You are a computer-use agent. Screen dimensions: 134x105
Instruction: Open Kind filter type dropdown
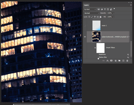(90, 9)
